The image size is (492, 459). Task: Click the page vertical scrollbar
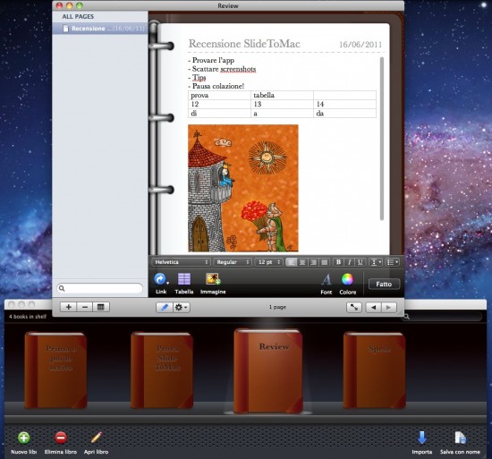click(382, 139)
